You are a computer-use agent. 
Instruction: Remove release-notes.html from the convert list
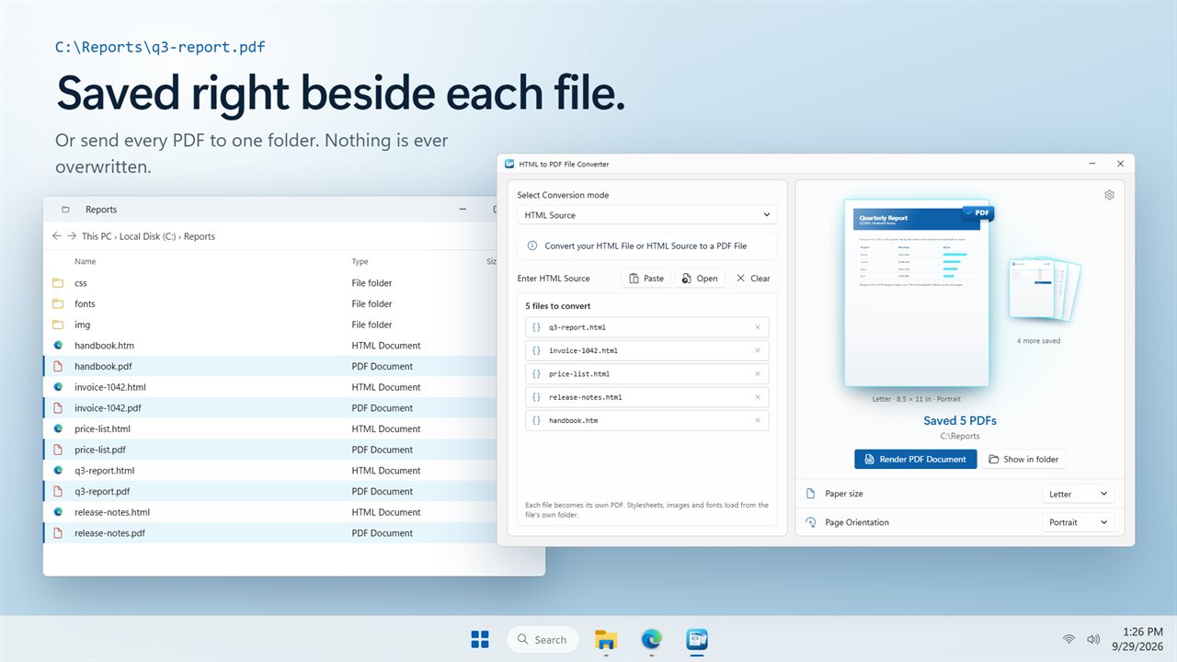pos(758,397)
